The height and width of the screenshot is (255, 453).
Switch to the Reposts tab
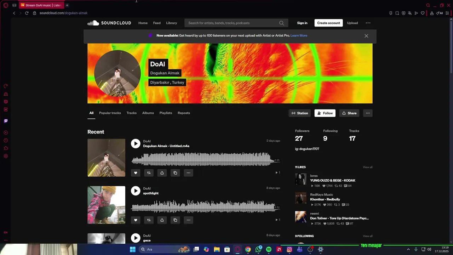[184, 113]
